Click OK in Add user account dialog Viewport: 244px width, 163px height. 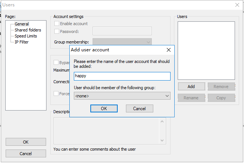(x=104, y=108)
